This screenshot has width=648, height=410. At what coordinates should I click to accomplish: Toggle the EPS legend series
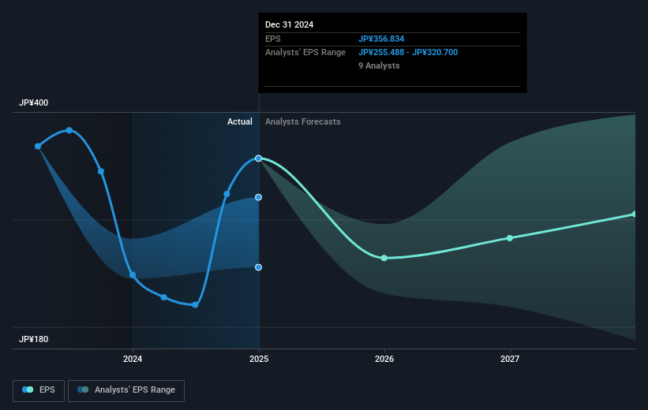click(x=39, y=390)
